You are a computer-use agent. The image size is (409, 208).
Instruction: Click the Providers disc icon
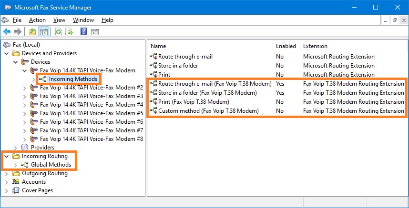tap(24, 148)
